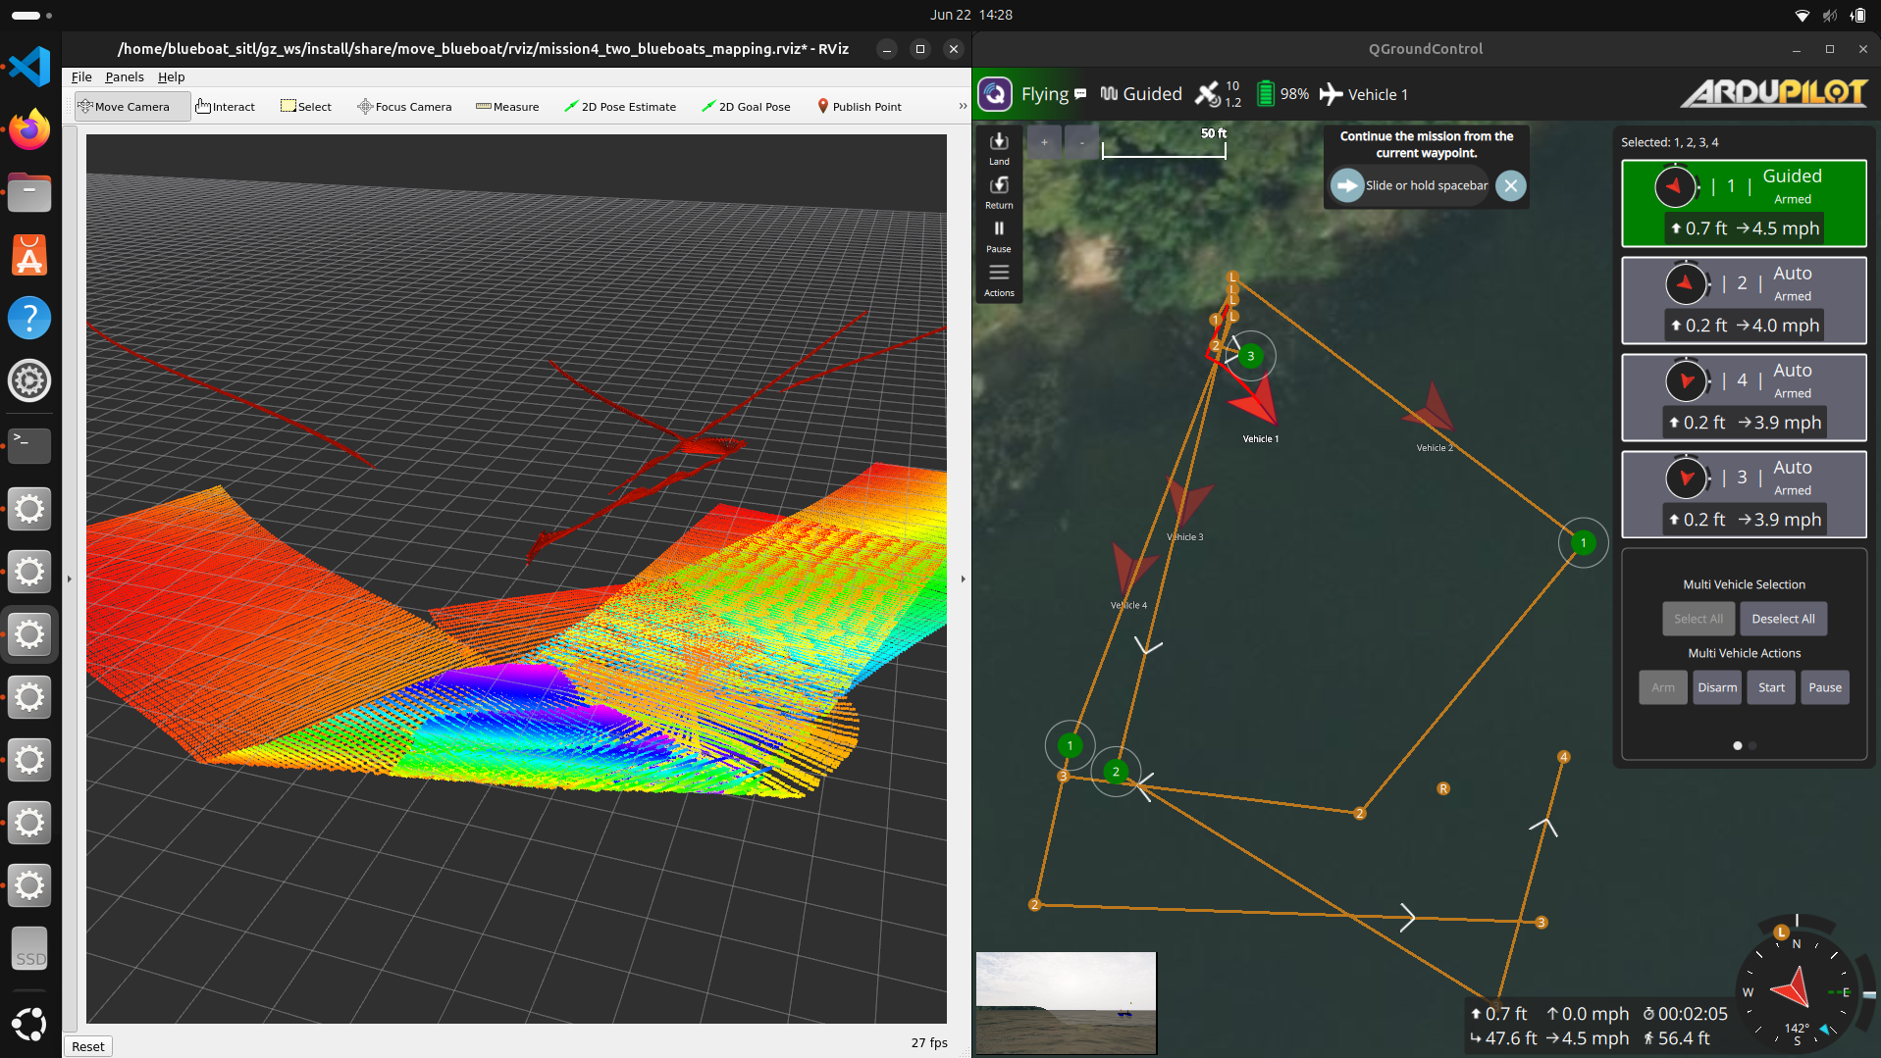Activate the 2D Goal Pose tool

(746, 107)
